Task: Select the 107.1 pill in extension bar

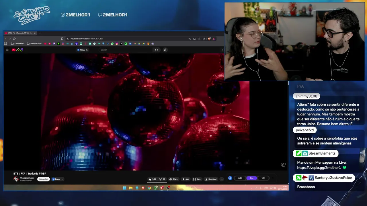Action: [263, 178]
